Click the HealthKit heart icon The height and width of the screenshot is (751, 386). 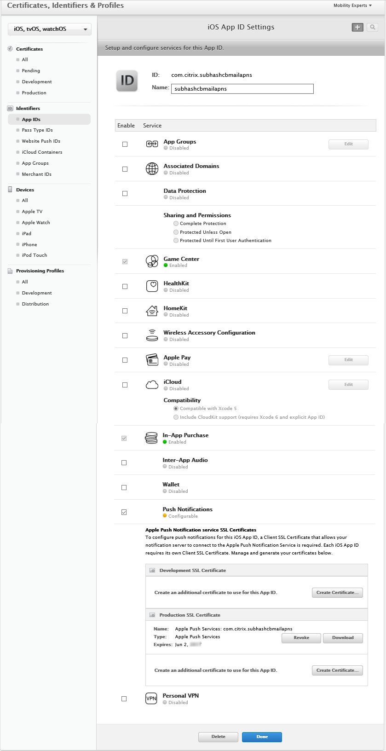coord(152,286)
